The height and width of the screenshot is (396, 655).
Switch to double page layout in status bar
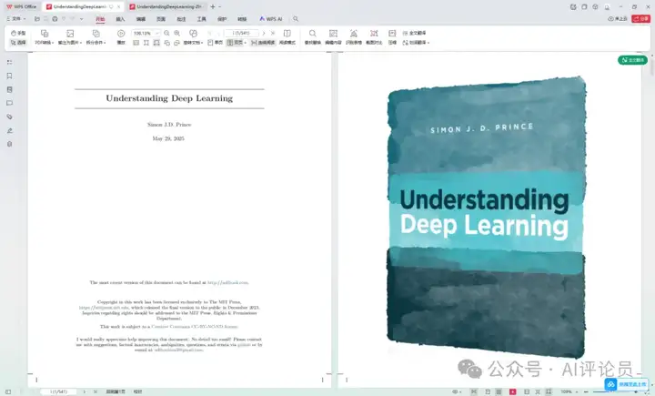tap(499, 391)
